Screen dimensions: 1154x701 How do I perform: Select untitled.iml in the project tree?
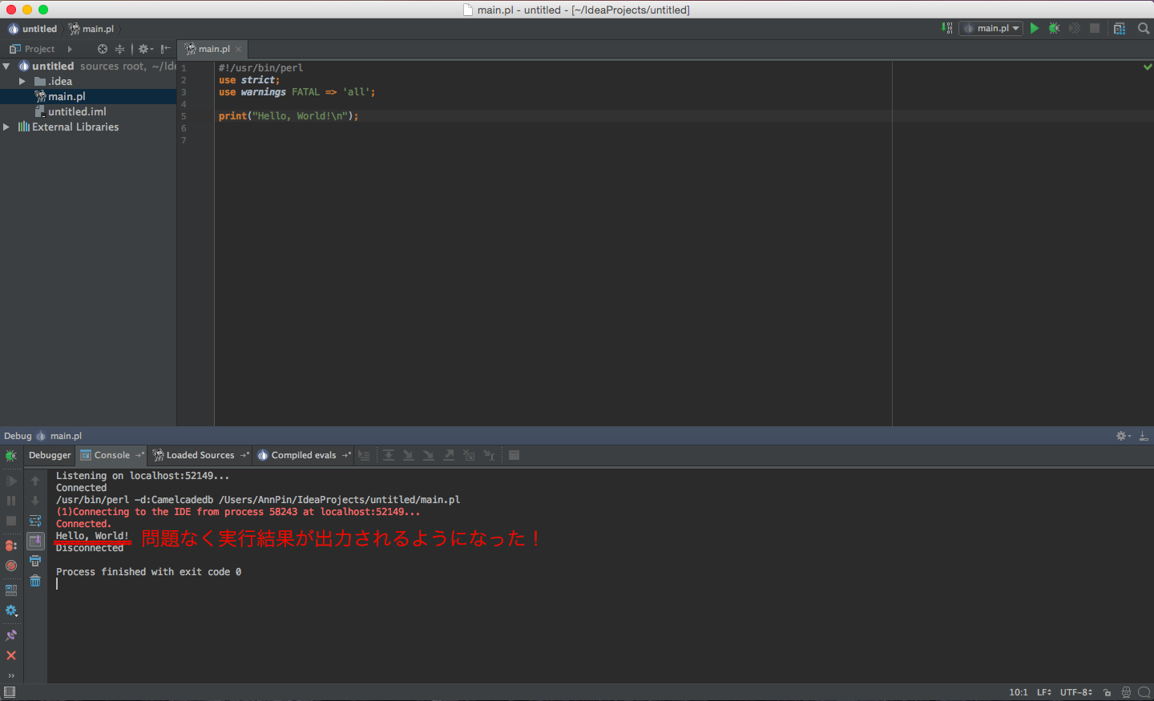point(77,111)
